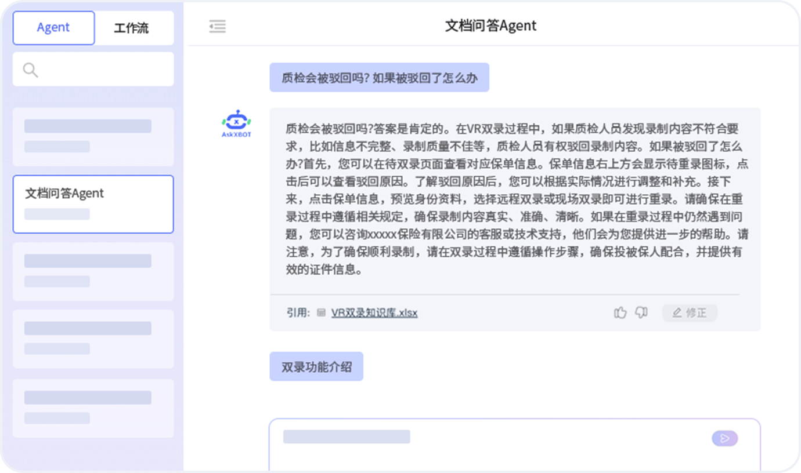This screenshot has width=801, height=473.
Task: Open the VR双录知识库.xlsx reference link
Action: (x=374, y=313)
